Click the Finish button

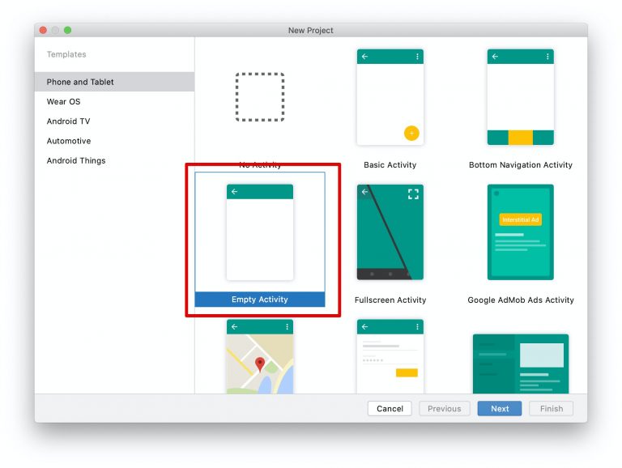[x=551, y=409]
